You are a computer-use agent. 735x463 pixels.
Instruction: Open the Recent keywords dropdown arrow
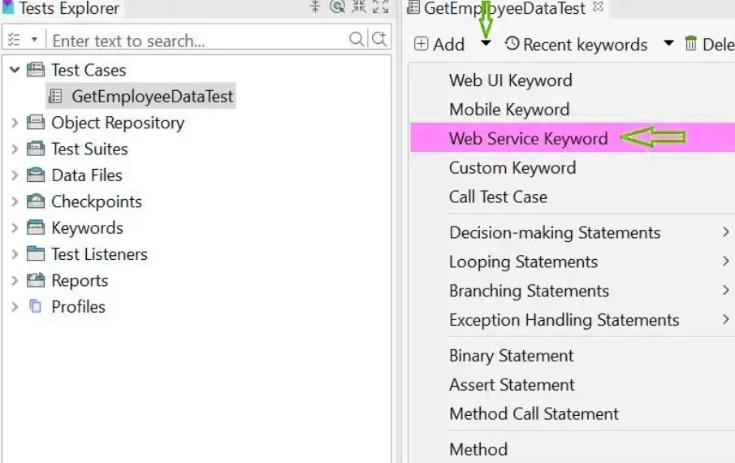click(668, 44)
